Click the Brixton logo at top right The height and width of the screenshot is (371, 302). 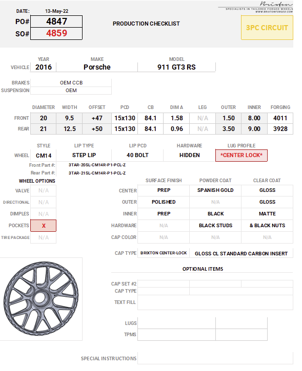[x=255, y=7]
